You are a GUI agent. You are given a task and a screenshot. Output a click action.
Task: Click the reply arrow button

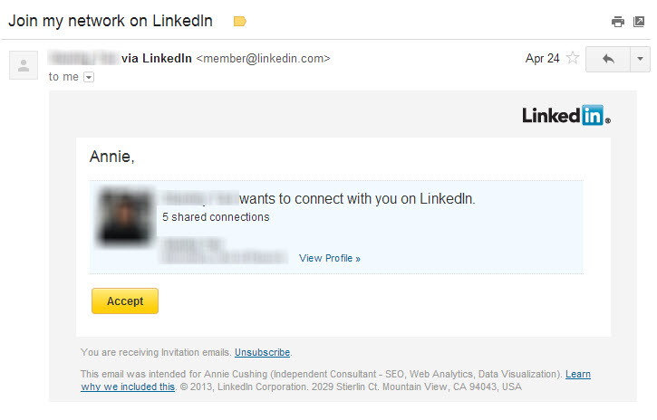pos(607,59)
